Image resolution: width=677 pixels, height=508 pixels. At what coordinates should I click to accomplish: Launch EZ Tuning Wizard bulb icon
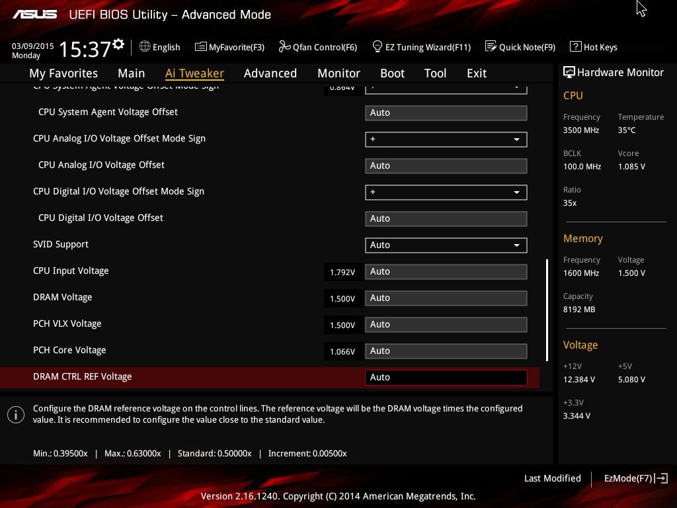[378, 46]
